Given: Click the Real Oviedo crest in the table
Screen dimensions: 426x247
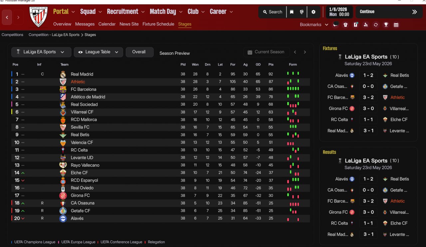Looking at the screenshot, I should tap(63, 188).
